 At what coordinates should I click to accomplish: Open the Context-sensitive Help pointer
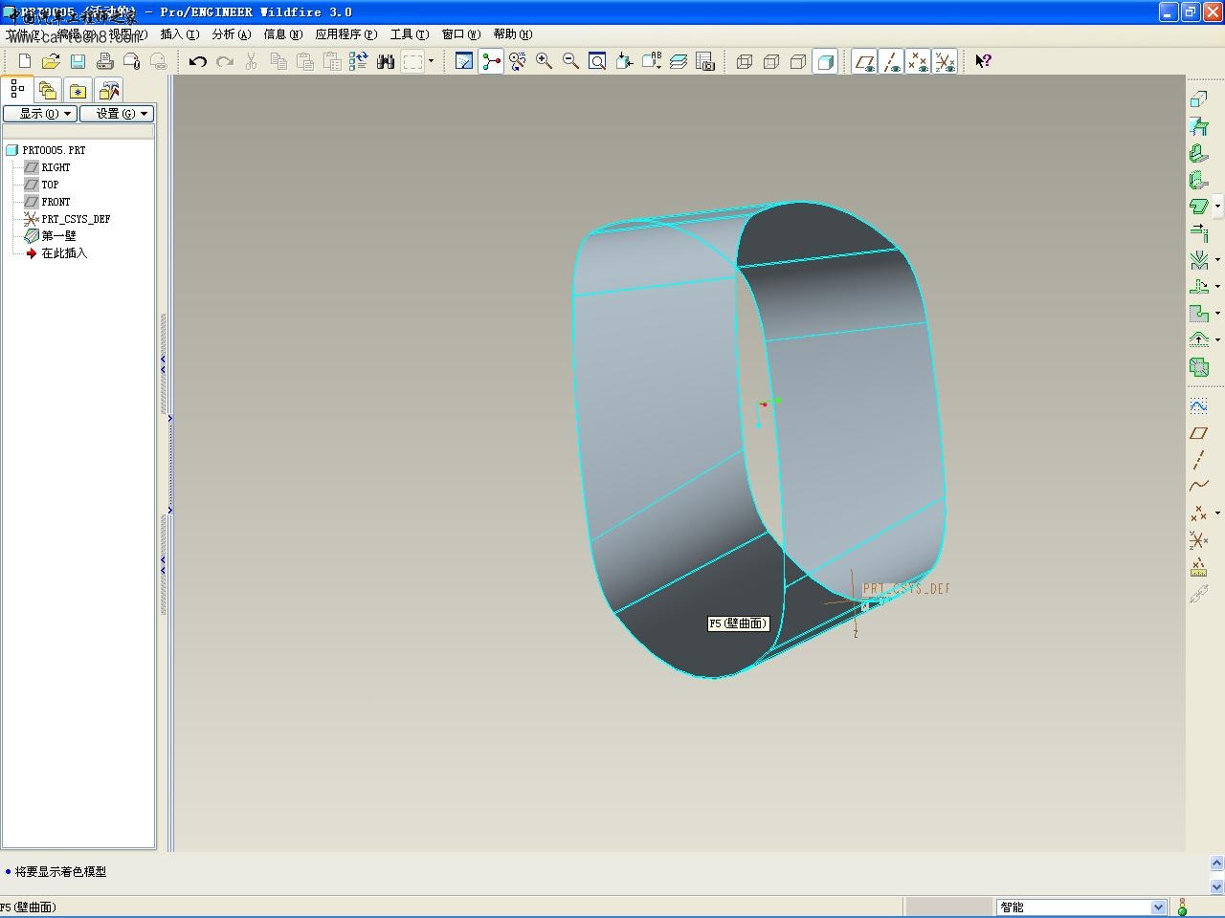[983, 61]
